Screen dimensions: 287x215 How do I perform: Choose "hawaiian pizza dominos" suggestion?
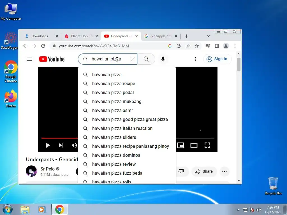127,155
